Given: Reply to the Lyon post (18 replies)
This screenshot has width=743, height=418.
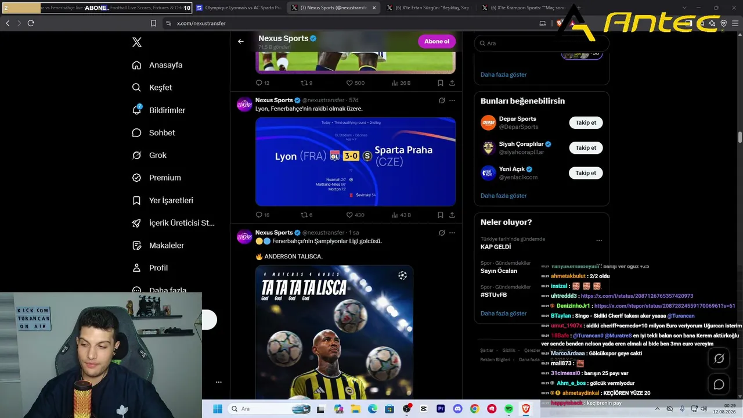Looking at the screenshot, I should [x=262, y=215].
